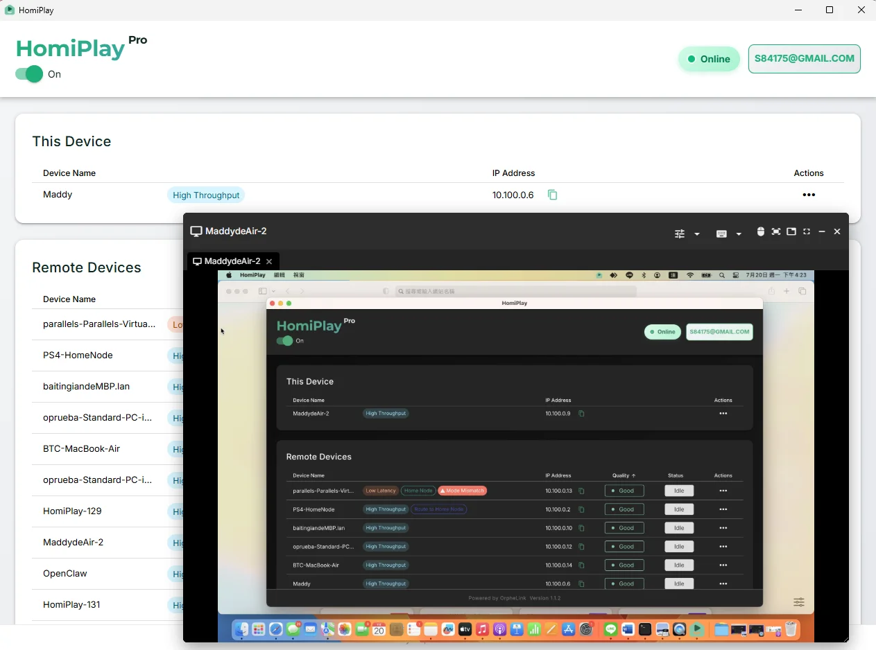Click Idle status for PS4-HomeNode in remote view
This screenshot has width=876, height=650.
(679, 509)
